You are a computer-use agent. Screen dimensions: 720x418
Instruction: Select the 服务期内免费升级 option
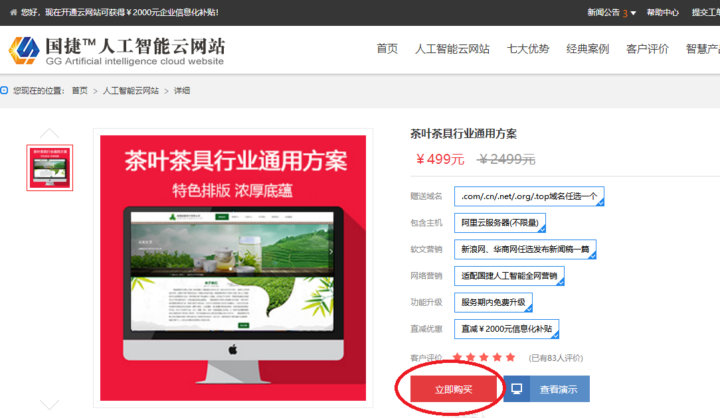click(x=493, y=303)
